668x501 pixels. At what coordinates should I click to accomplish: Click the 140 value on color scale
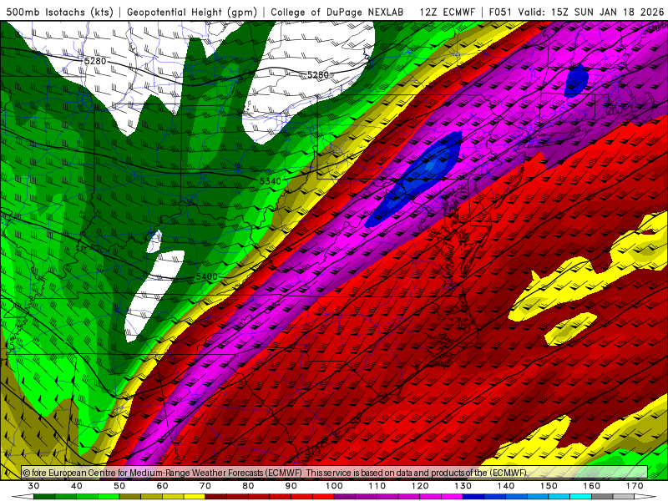(506, 486)
